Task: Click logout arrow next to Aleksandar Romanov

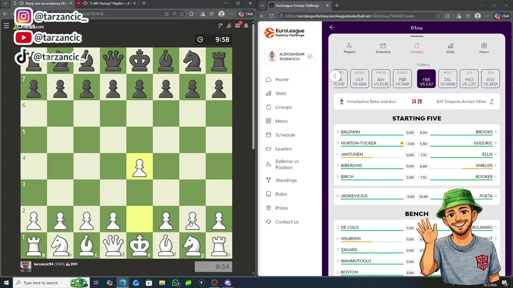Action: (310, 56)
